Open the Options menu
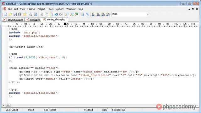Screen dimensions: 201x113 click(x=60, y=9)
